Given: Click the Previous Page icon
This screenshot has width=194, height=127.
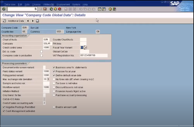Looking at the screenshot, I should (x=85, y=9).
